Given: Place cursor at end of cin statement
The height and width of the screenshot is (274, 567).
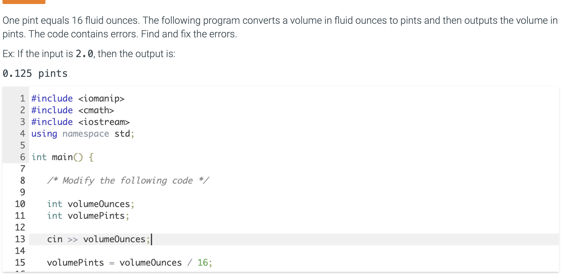Looking at the screenshot, I should coord(151,239).
